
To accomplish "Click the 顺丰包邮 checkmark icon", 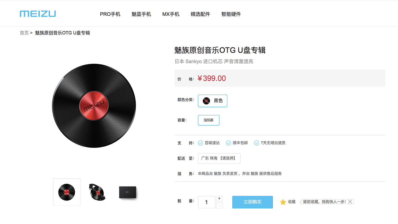I will tap(228, 143).
